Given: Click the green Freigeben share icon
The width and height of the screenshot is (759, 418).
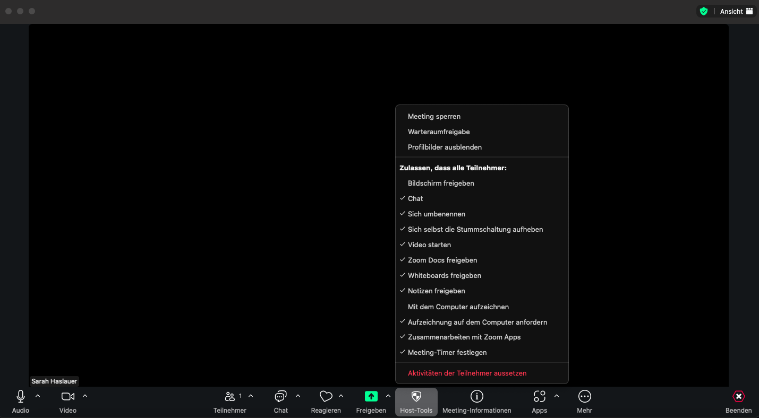Looking at the screenshot, I should (371, 397).
